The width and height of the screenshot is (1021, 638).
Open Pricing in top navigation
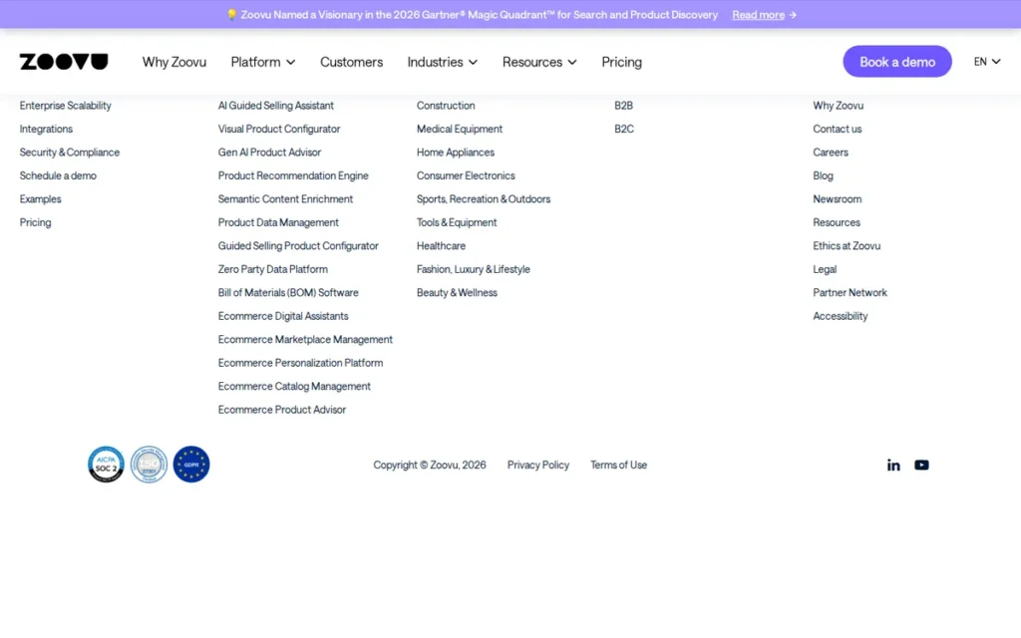pyautogui.click(x=621, y=62)
